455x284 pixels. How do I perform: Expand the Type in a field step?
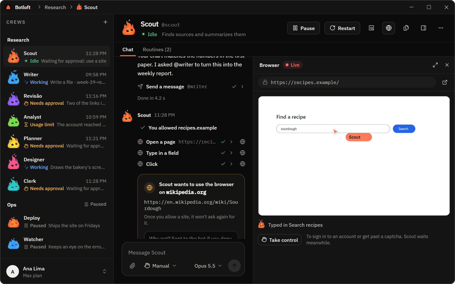pos(231,153)
